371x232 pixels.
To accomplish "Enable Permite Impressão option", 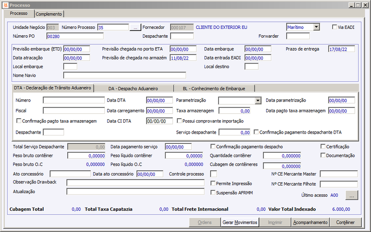I will click(x=213, y=183).
